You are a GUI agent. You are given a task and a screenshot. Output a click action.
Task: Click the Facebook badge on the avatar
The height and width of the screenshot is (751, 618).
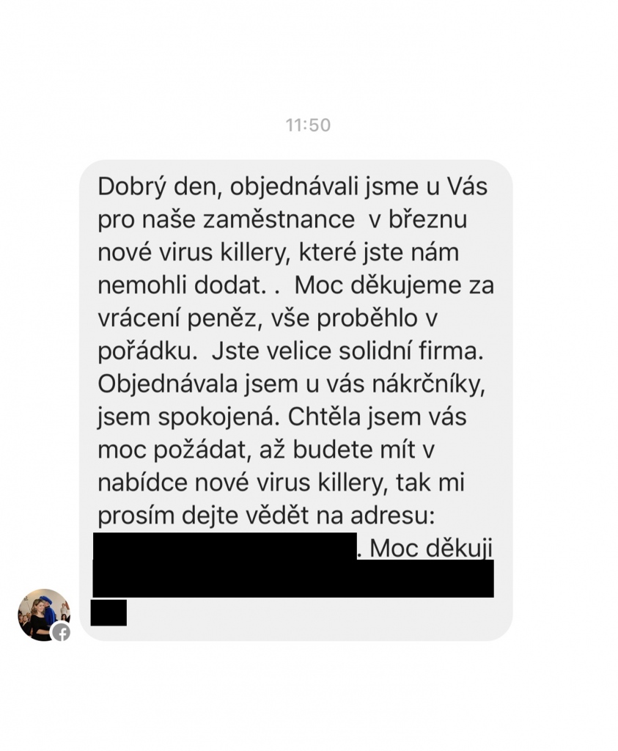tap(62, 632)
